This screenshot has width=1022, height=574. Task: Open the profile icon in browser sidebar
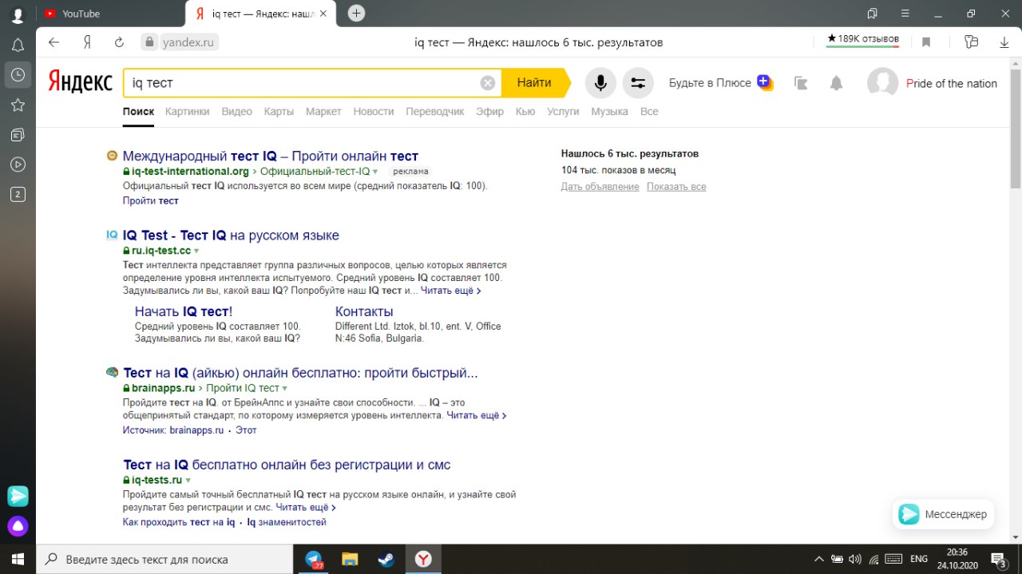18,14
